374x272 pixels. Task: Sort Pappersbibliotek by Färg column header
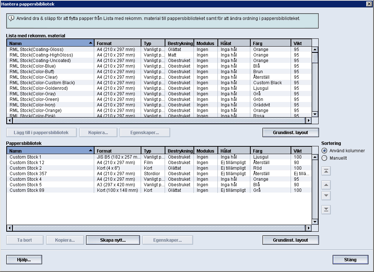pyautogui.click(x=271, y=151)
